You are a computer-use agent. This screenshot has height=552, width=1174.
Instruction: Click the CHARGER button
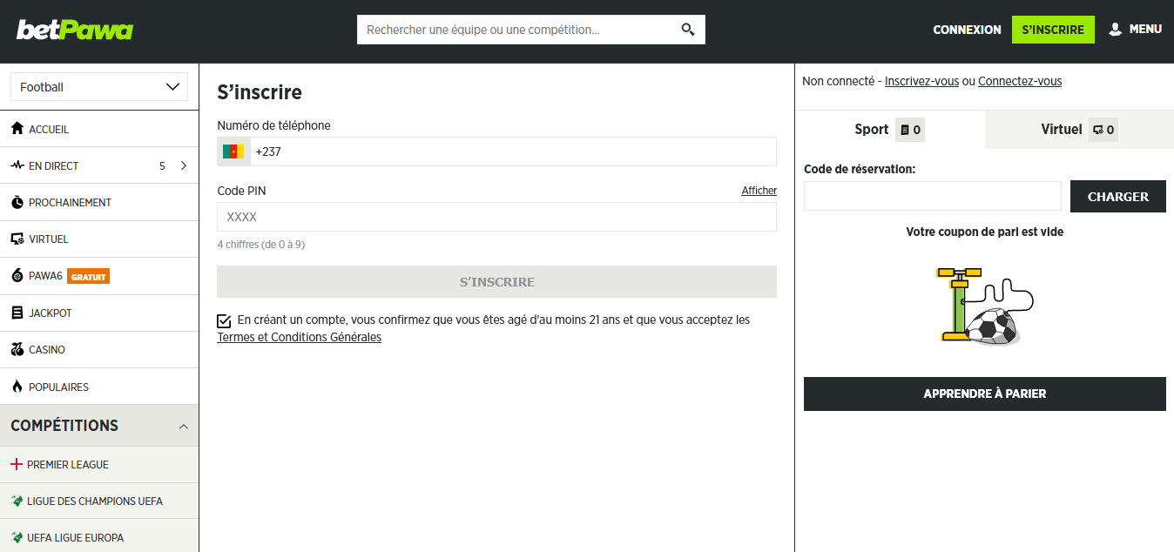(1117, 197)
